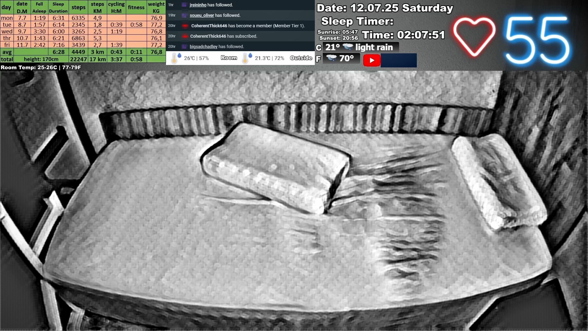Click the red neon heart icon
Screen dimensions: 588x331
click(x=474, y=37)
